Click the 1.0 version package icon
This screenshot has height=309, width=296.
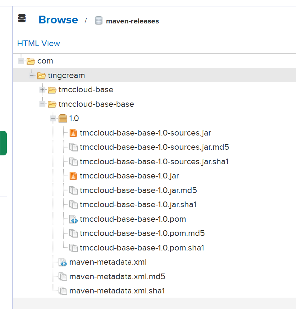point(63,118)
